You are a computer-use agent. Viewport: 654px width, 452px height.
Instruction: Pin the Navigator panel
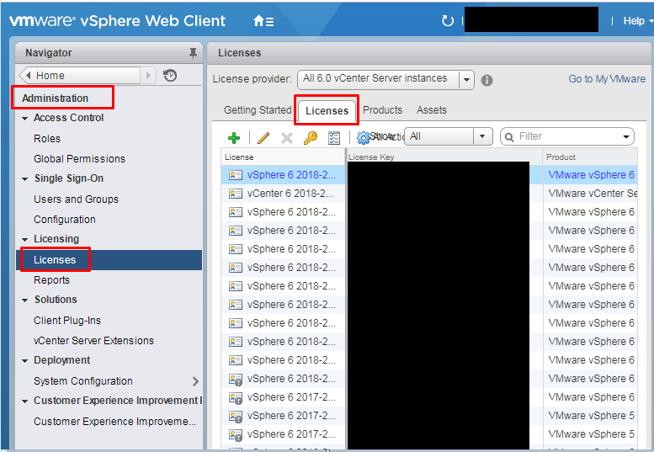tap(193, 53)
